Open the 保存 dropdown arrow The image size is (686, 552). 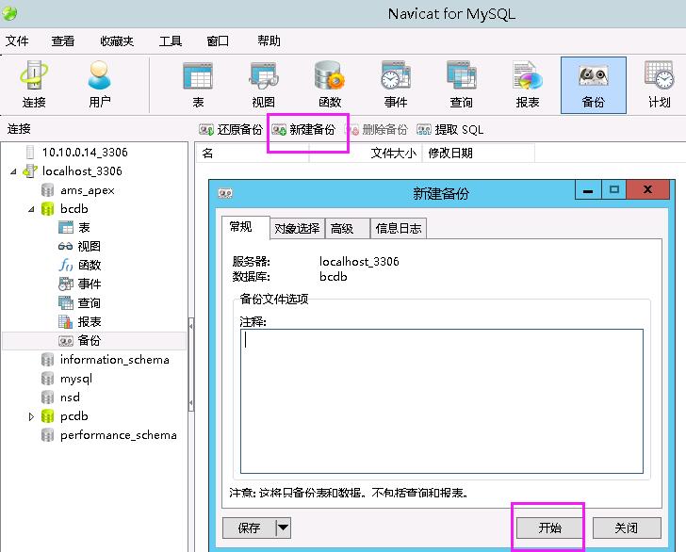tap(283, 528)
